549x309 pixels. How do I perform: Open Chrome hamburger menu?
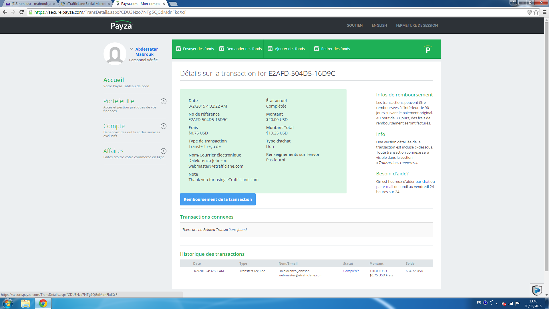544,12
